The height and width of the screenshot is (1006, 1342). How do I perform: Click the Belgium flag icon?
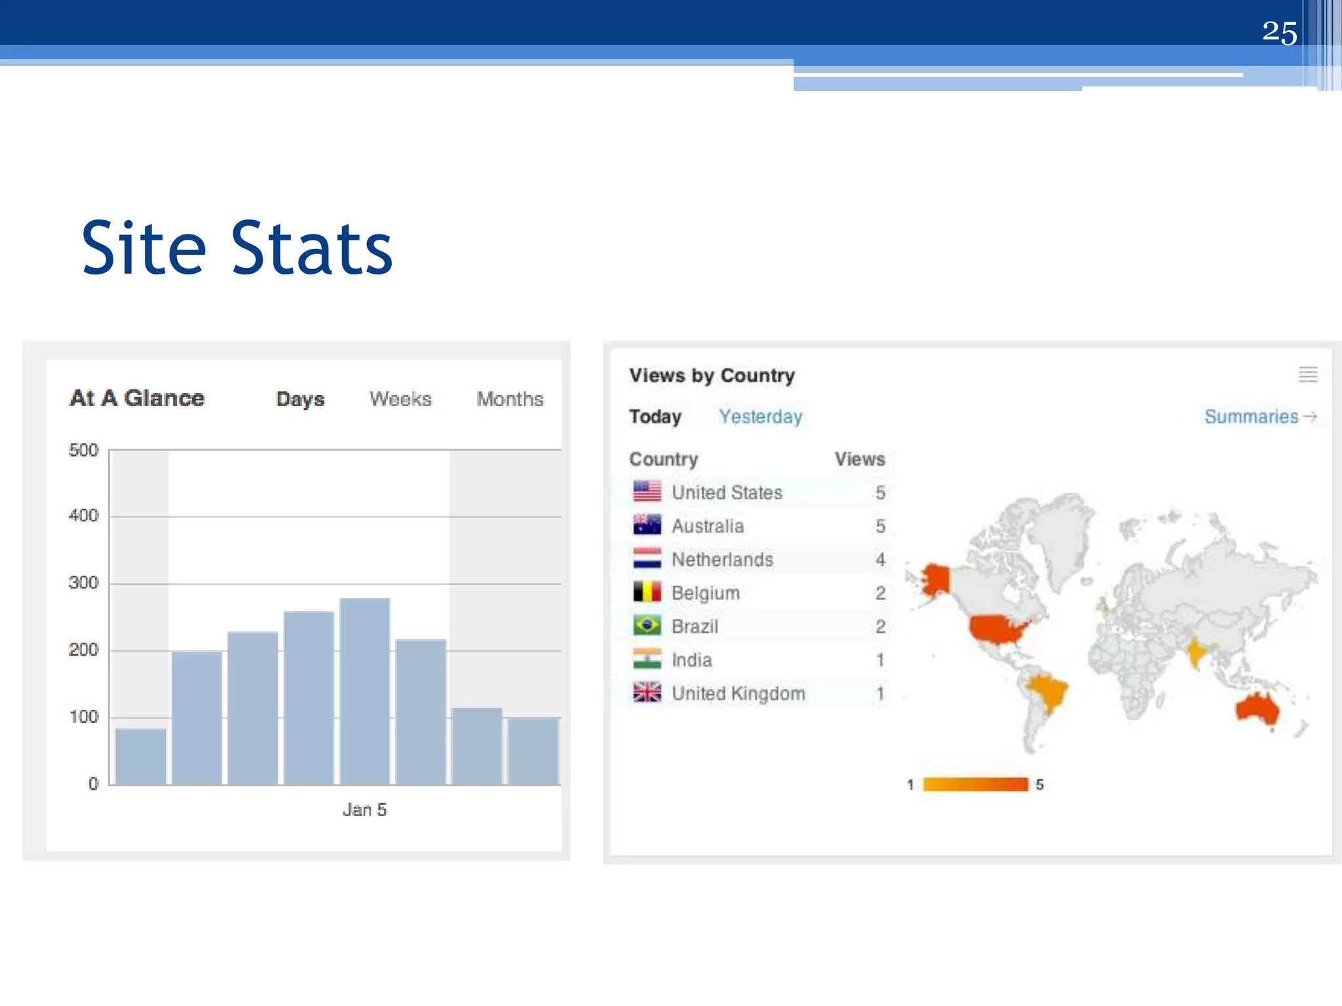click(x=647, y=592)
